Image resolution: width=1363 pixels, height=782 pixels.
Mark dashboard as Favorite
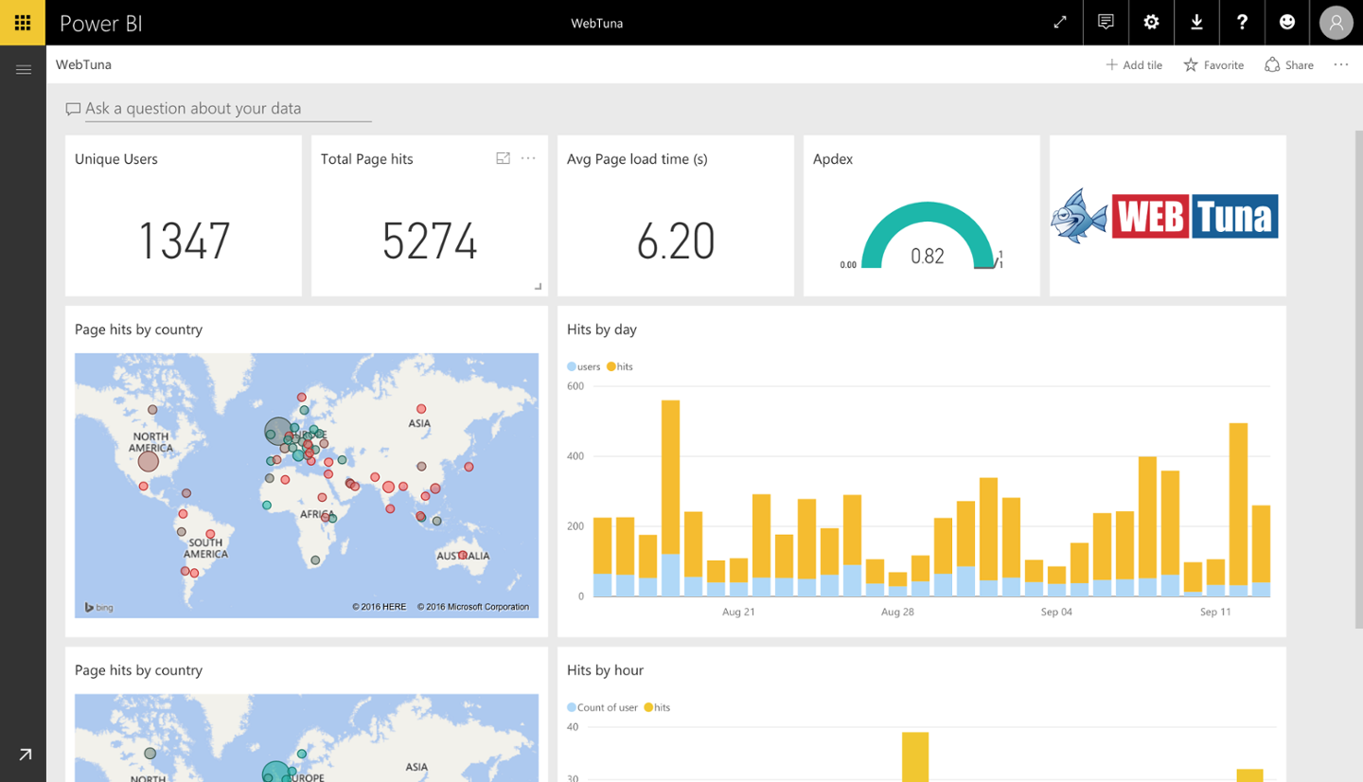1213,65
